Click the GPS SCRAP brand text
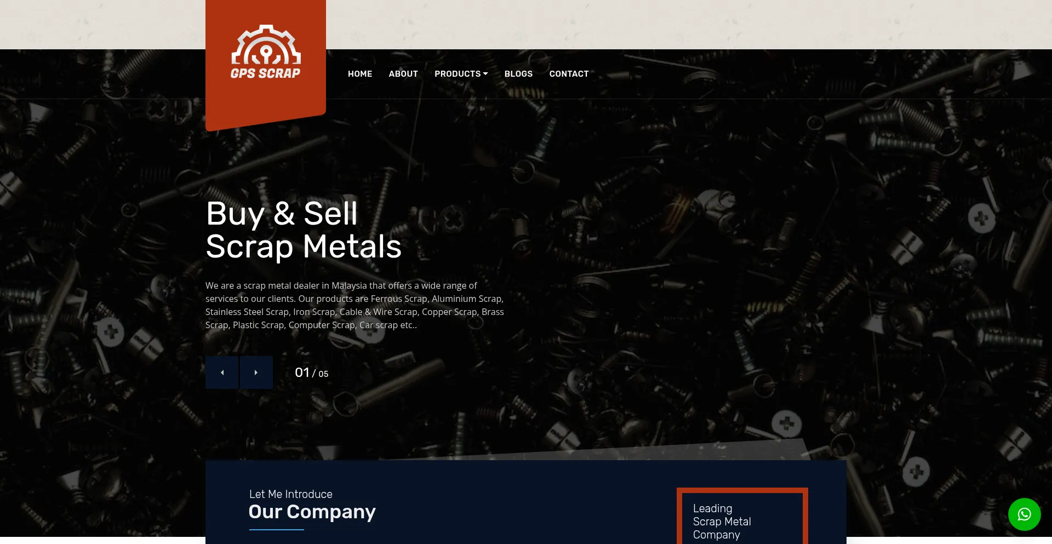Viewport: 1052px width, 544px height. (x=265, y=73)
